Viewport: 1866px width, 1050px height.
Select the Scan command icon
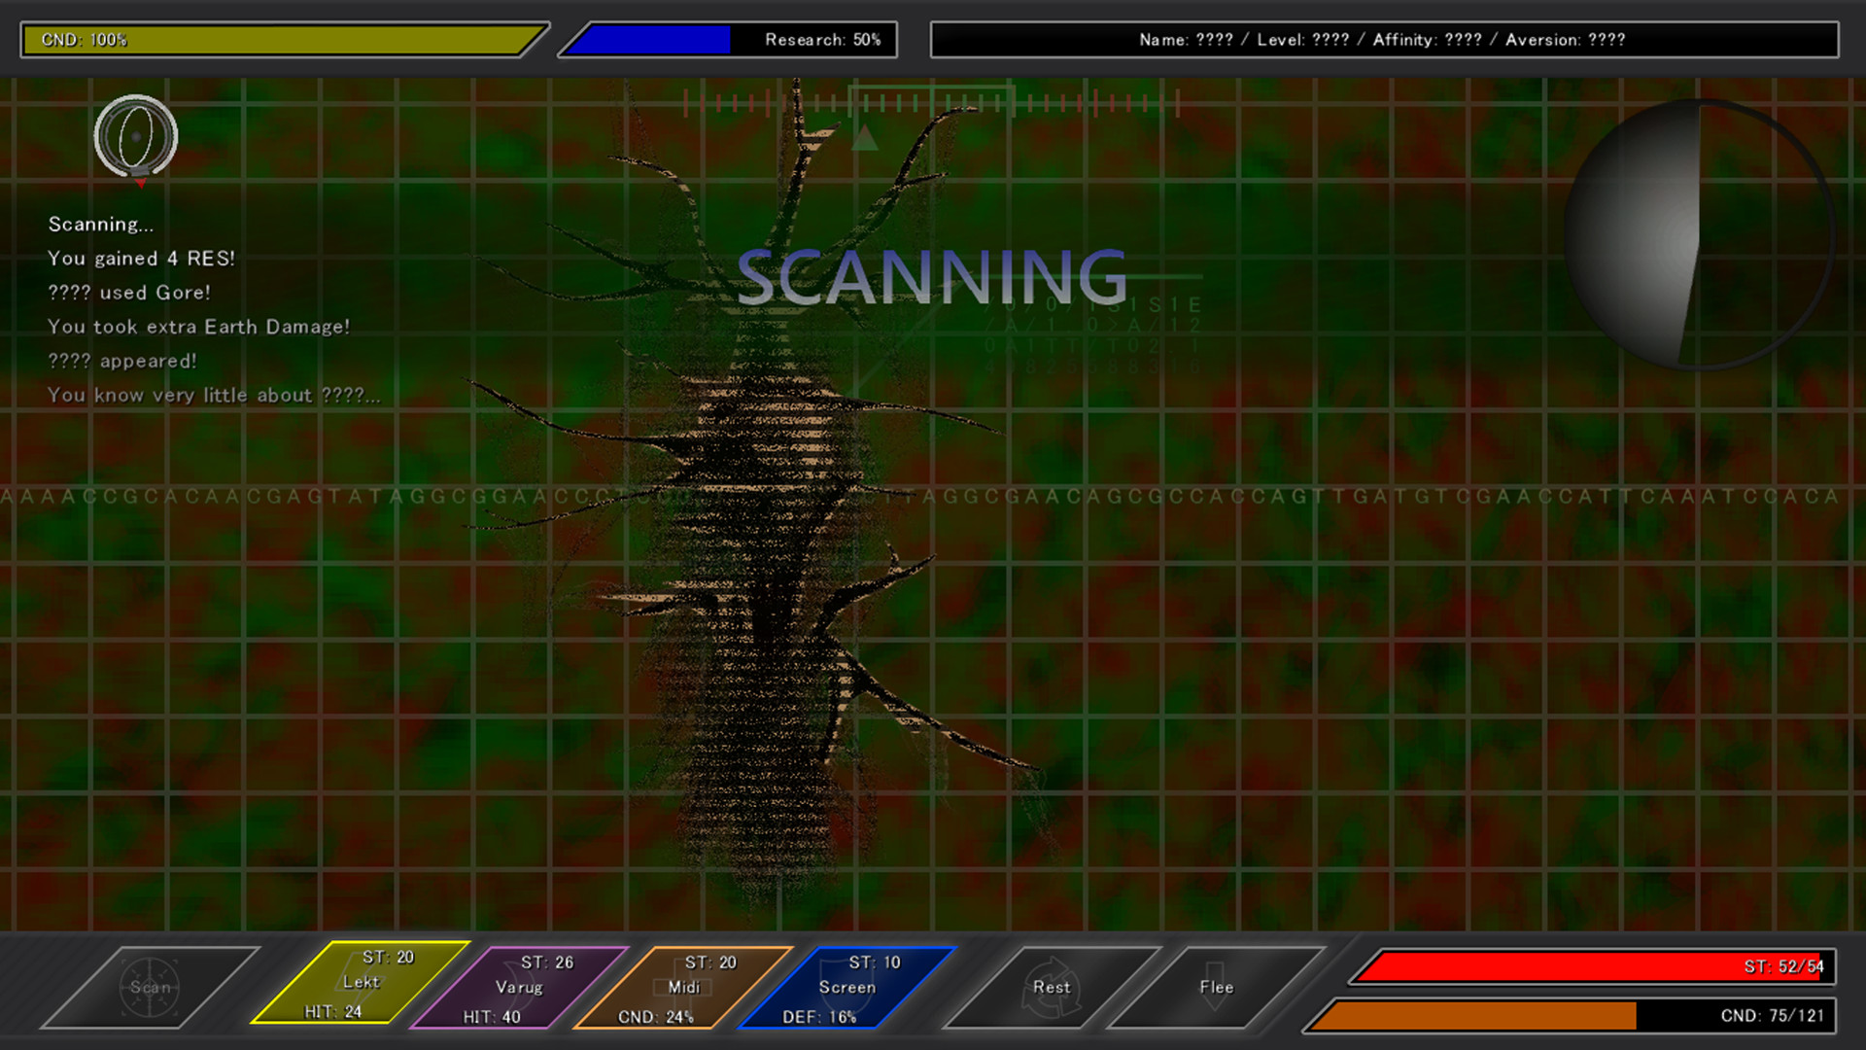pos(151,987)
